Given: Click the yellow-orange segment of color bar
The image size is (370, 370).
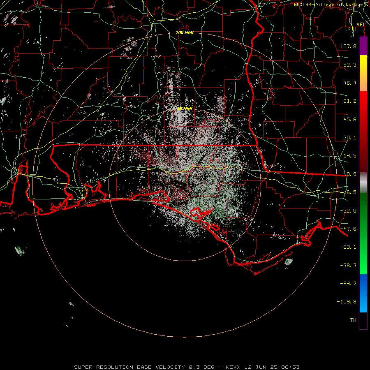Looking at the screenshot, I should tap(363, 74).
